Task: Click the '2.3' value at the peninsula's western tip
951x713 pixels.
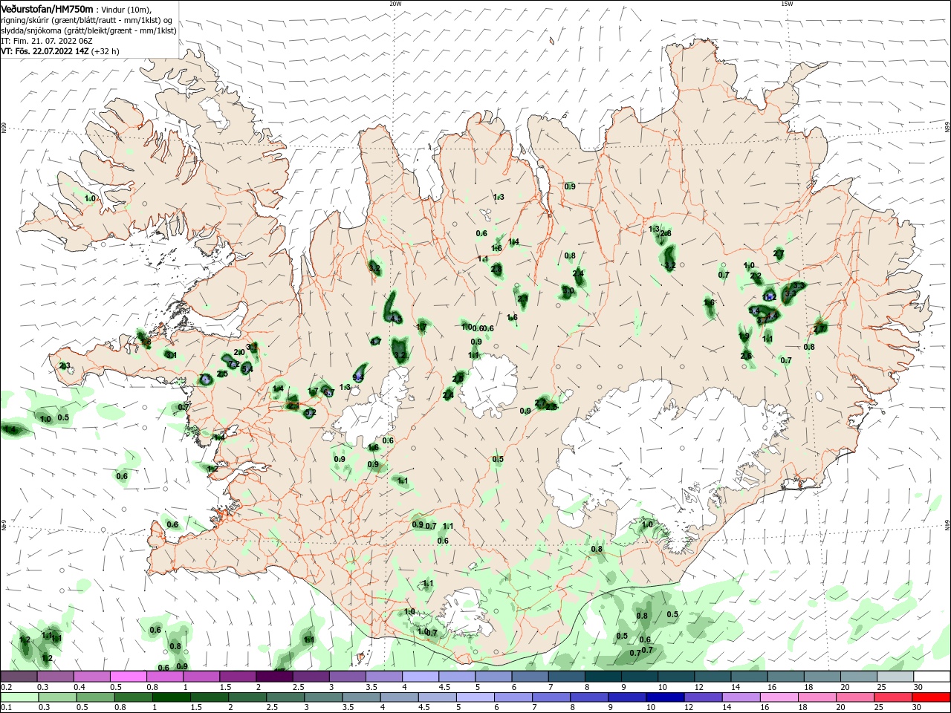Action: click(65, 365)
